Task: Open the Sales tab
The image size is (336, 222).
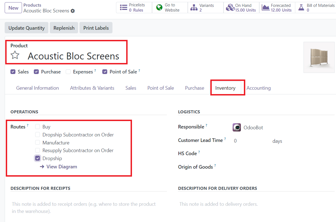Action: [131, 88]
